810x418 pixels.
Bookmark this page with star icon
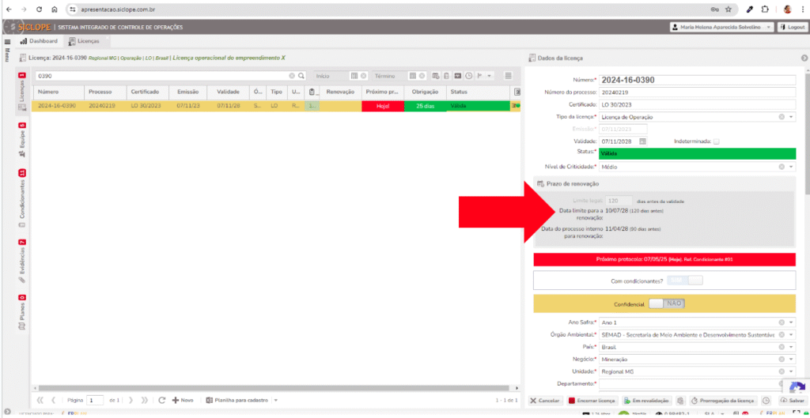(729, 9)
